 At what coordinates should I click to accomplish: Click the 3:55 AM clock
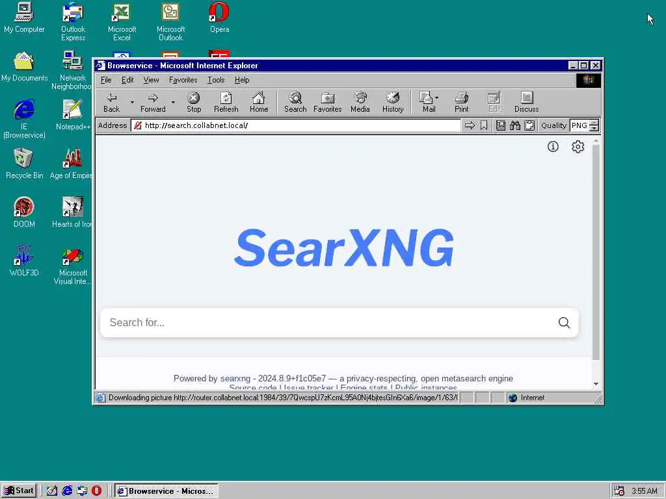(645, 491)
